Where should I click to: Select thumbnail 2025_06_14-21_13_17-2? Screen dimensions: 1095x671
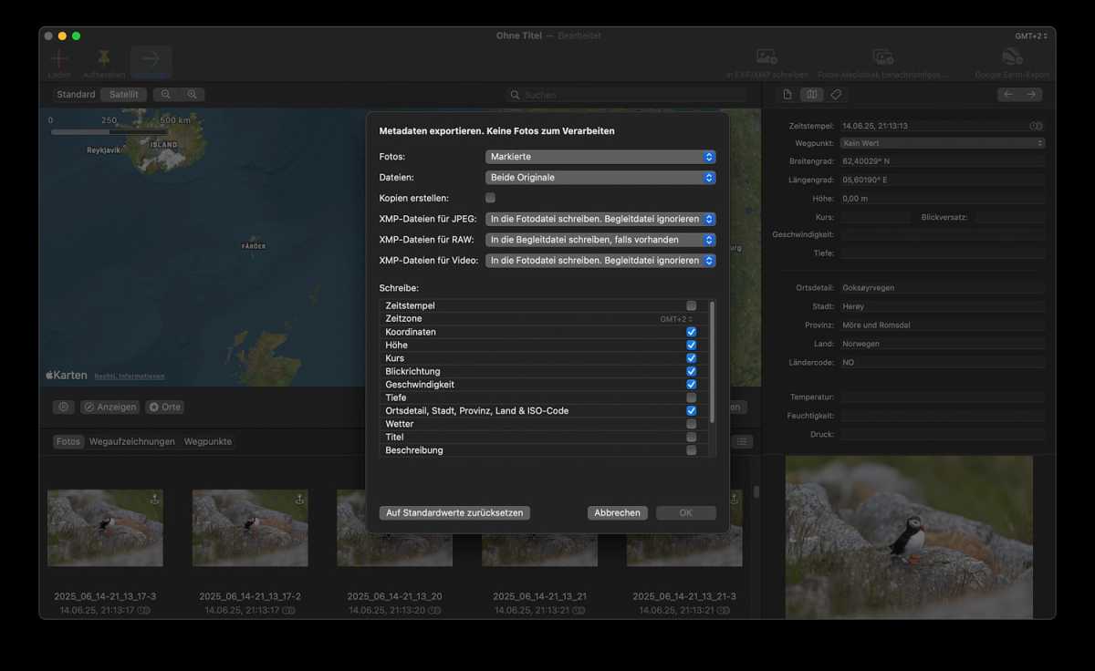250,528
